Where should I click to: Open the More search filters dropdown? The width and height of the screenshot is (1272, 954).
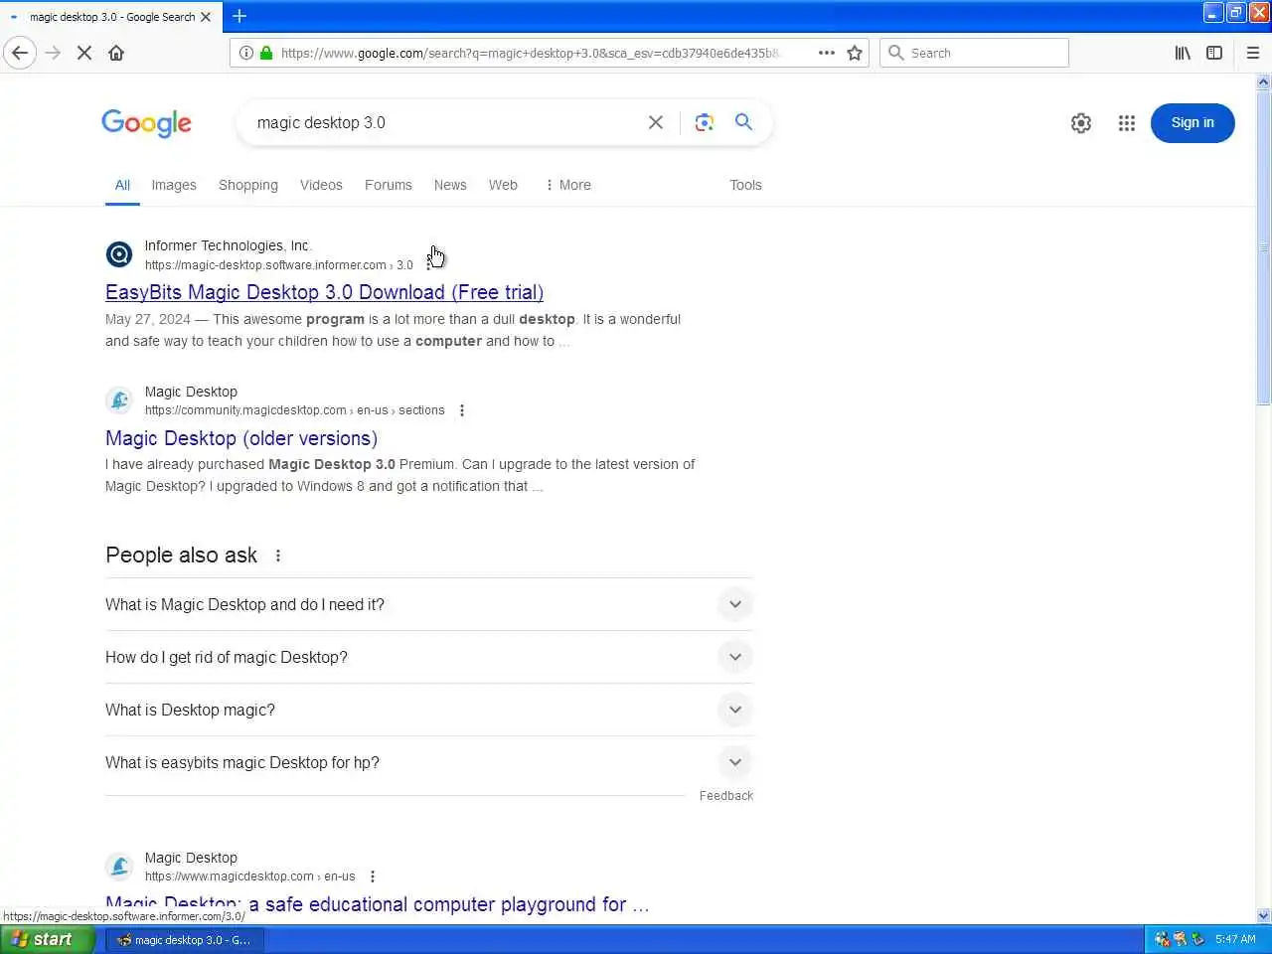pos(567,185)
